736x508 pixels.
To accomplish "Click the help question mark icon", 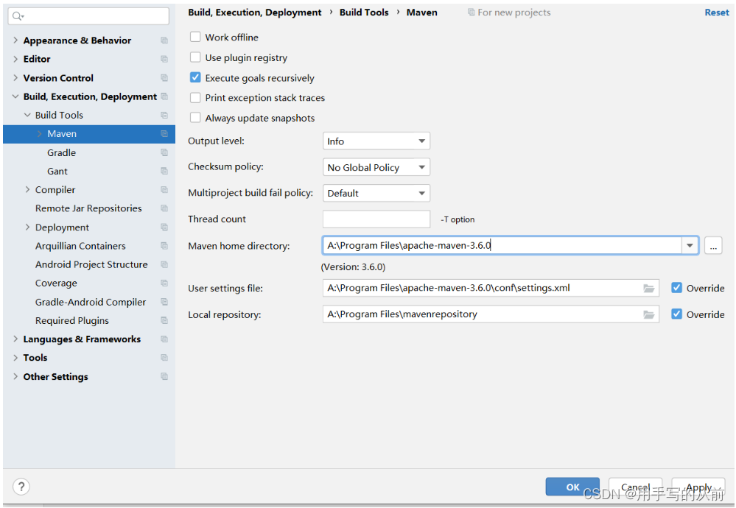I will point(21,487).
